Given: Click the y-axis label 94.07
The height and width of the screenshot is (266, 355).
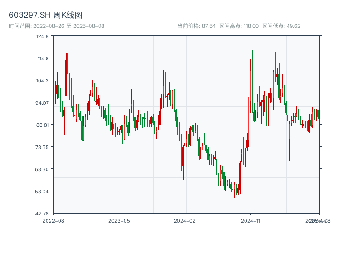Looking at the screenshot, I should click(43, 103).
